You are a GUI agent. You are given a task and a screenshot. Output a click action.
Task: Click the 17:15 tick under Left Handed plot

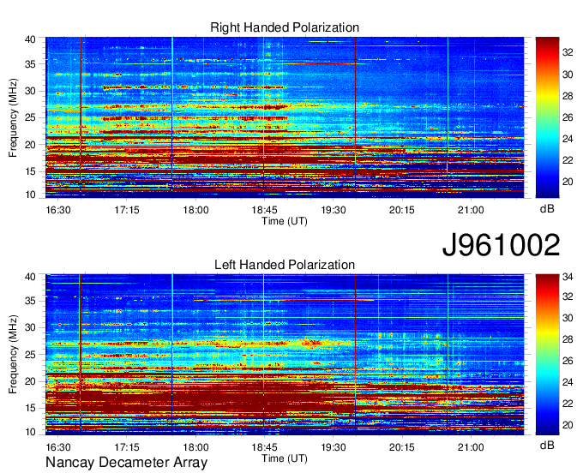pos(126,447)
